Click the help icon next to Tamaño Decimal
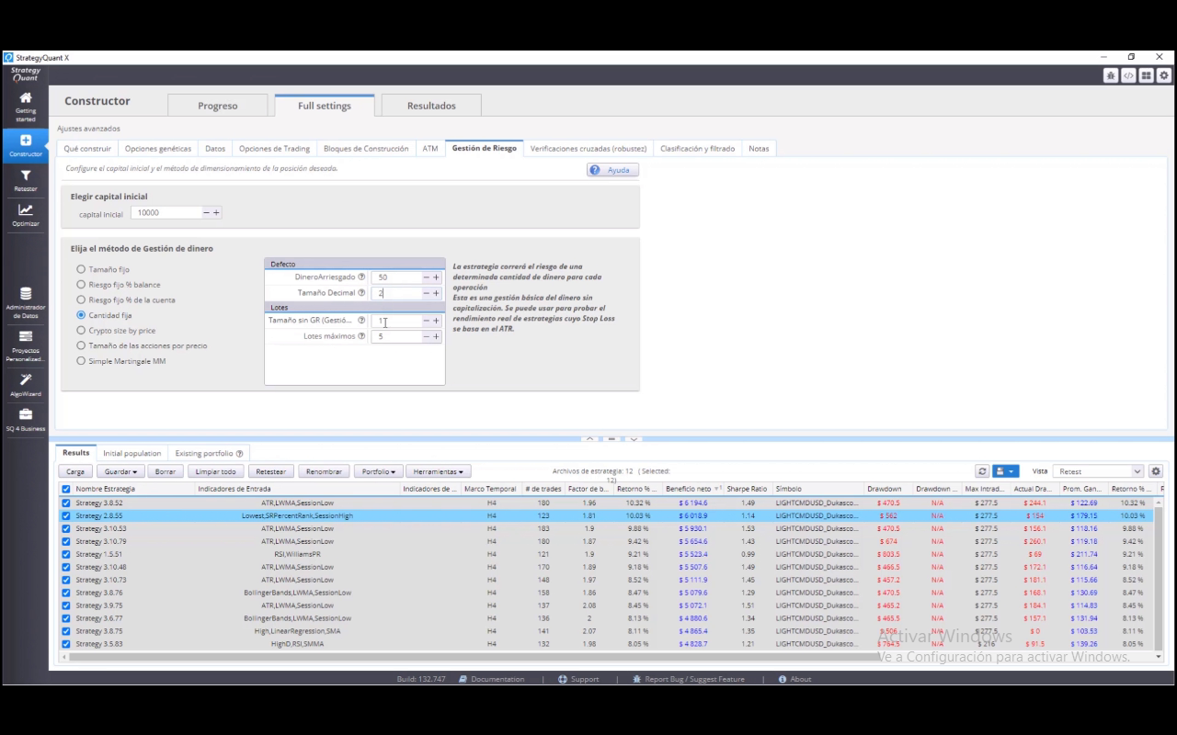This screenshot has height=735, width=1177. pos(361,293)
